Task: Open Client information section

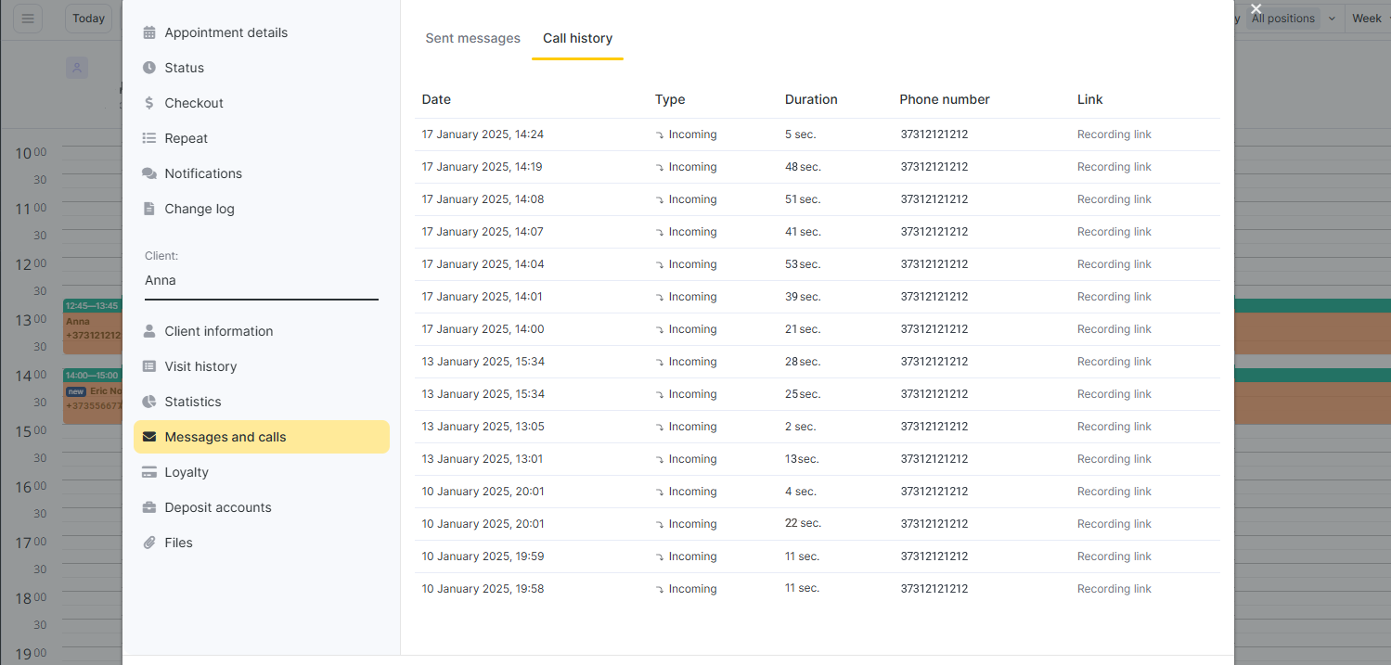Action: point(219,331)
